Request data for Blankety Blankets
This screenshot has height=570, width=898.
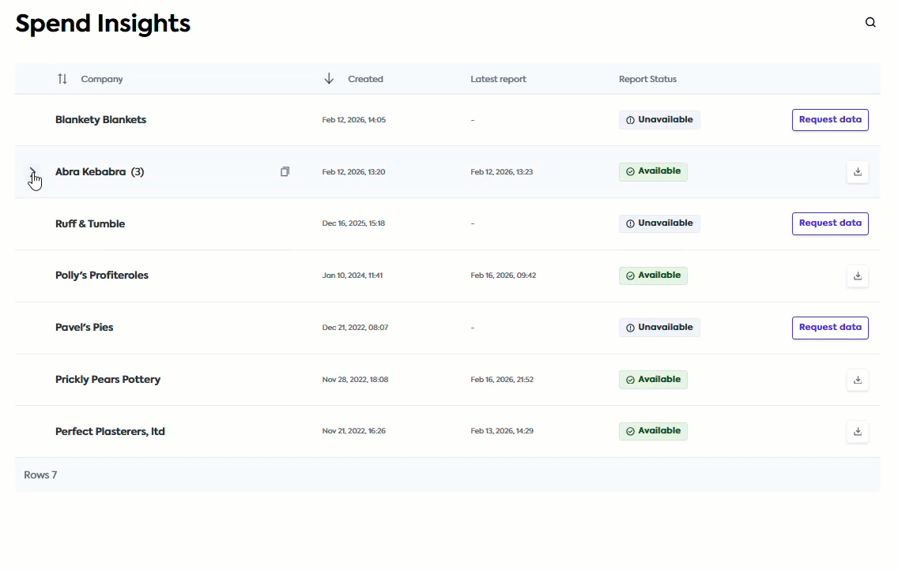pyautogui.click(x=830, y=119)
